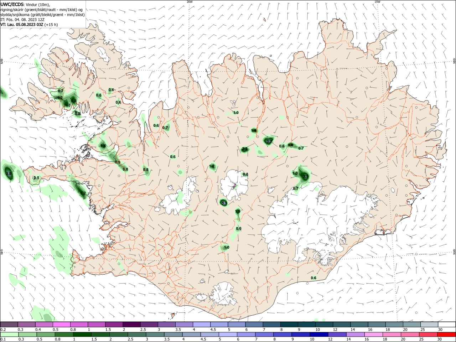Pick the bright red swatch above 30 on rain scale
Viewport: 456px width, 342px height.
click(446, 335)
